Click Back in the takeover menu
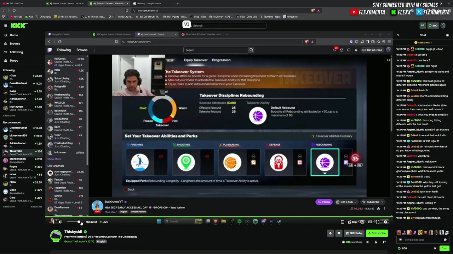Viewport: 453px width, 254px height. pyautogui.click(x=129, y=189)
